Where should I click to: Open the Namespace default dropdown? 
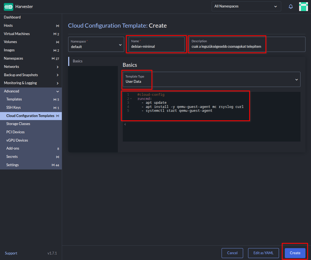click(x=96, y=44)
